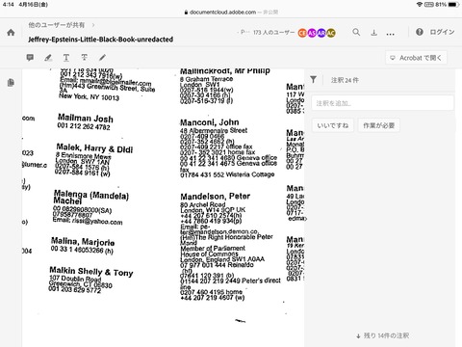
Task: Click the text 'Greenwich, CT 06830'
Action: [81, 284]
